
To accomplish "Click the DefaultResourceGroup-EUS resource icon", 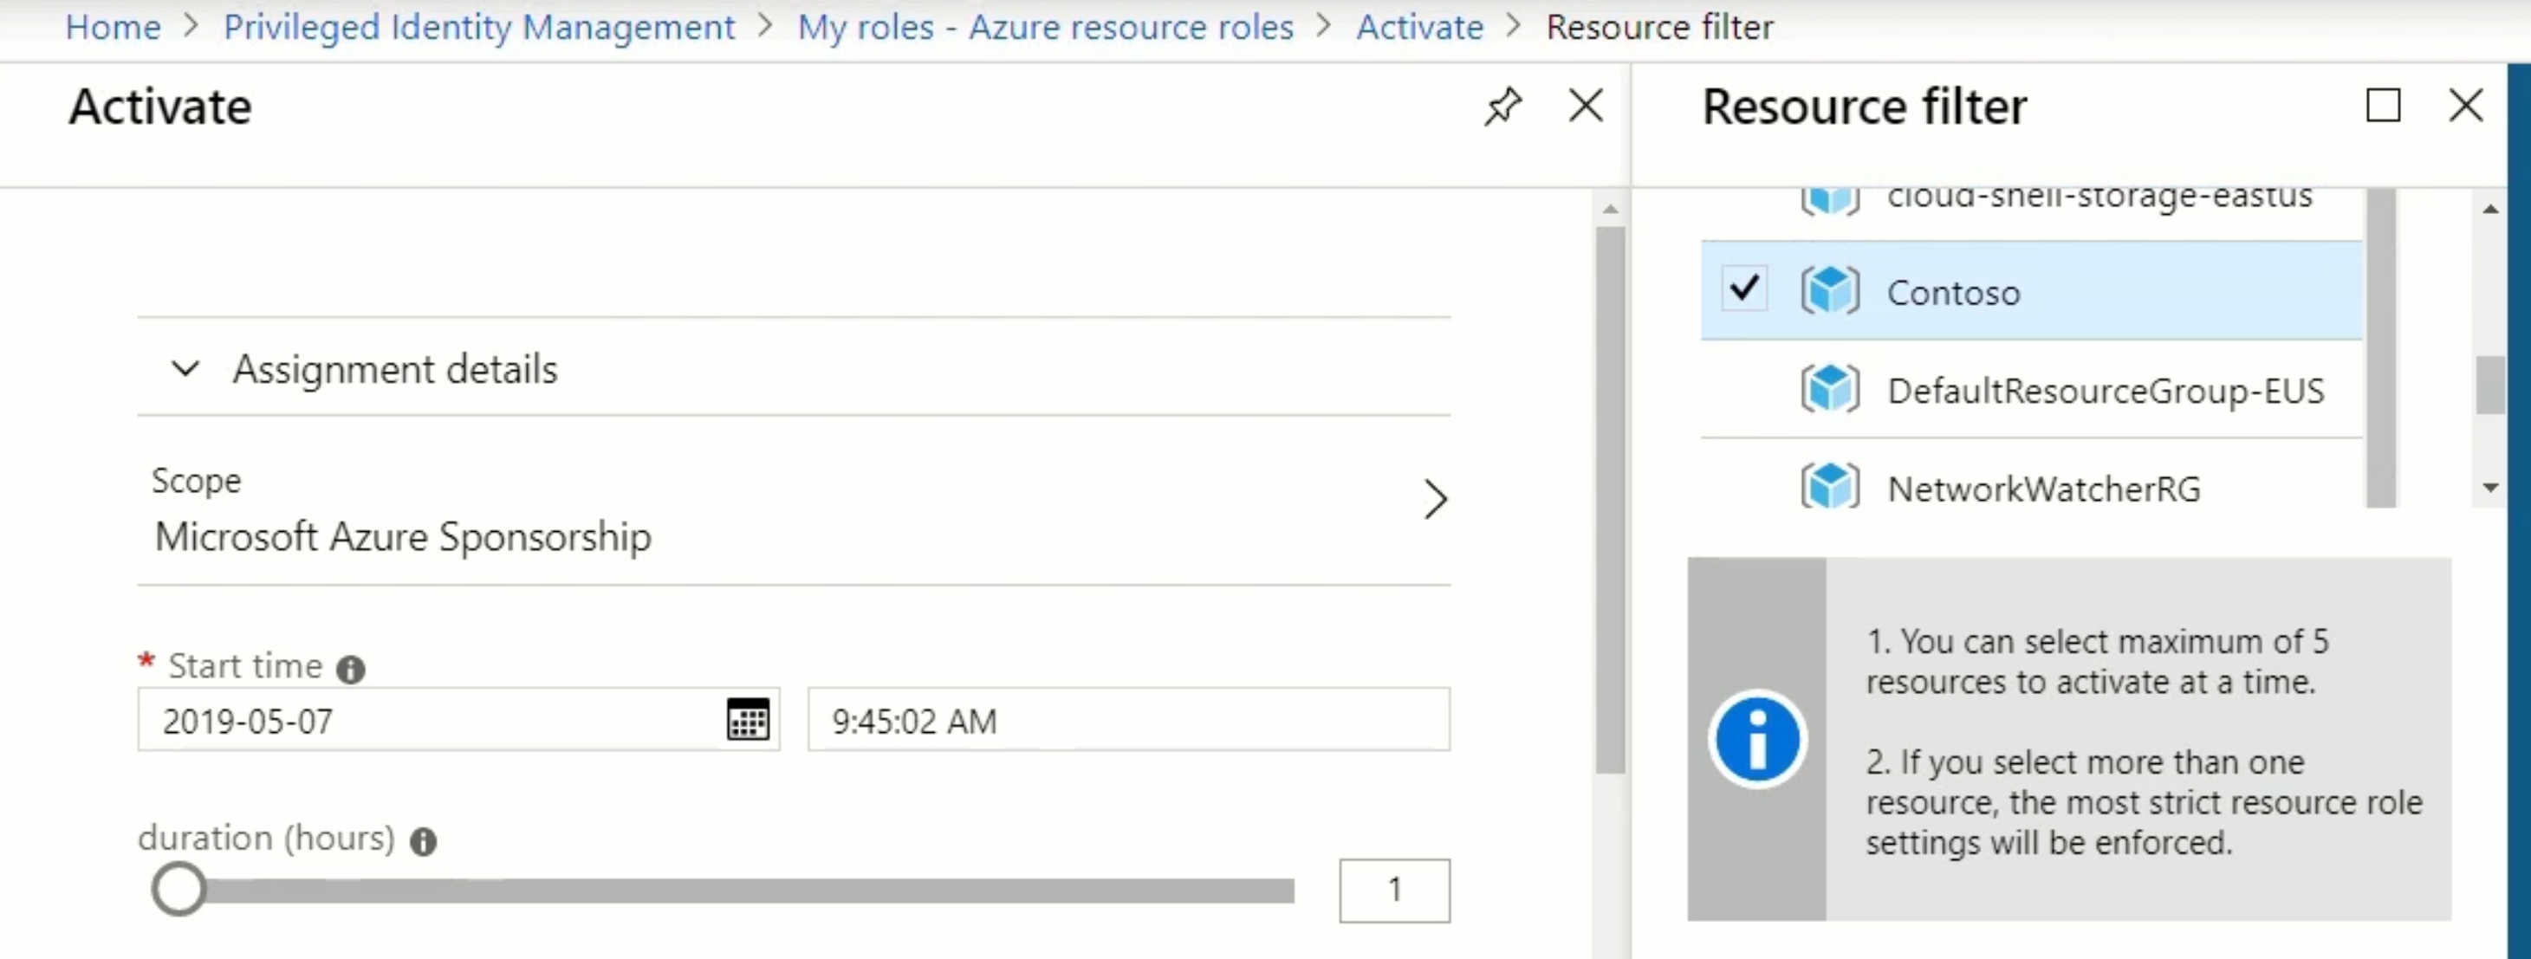I will point(1831,388).
